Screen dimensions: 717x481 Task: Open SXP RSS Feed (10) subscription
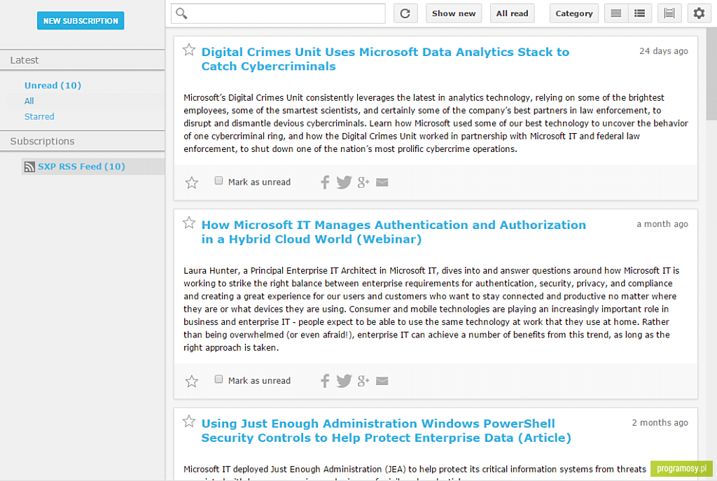[x=81, y=167]
